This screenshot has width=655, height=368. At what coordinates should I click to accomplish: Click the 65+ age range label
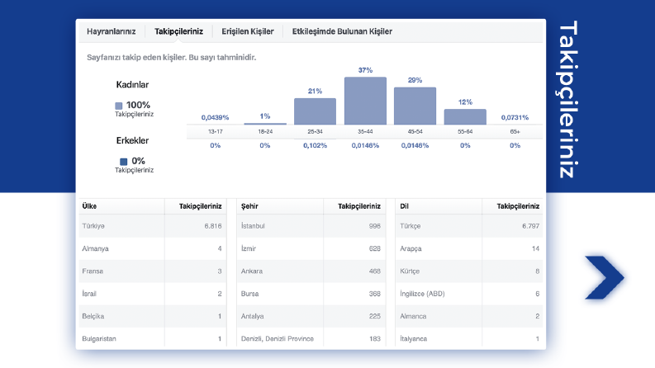click(x=515, y=131)
